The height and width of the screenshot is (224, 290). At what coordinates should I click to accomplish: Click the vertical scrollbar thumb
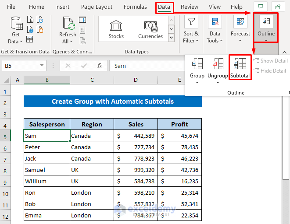(x=286, y=137)
